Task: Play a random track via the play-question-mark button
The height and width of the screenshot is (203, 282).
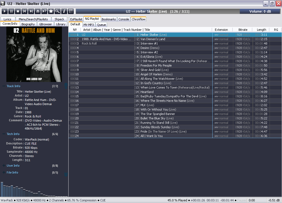Action: coord(44,11)
